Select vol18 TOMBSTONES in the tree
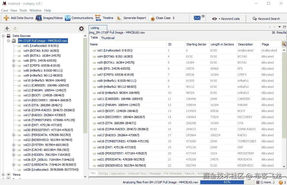This screenshot has width=287, height=185. coord(49,120)
